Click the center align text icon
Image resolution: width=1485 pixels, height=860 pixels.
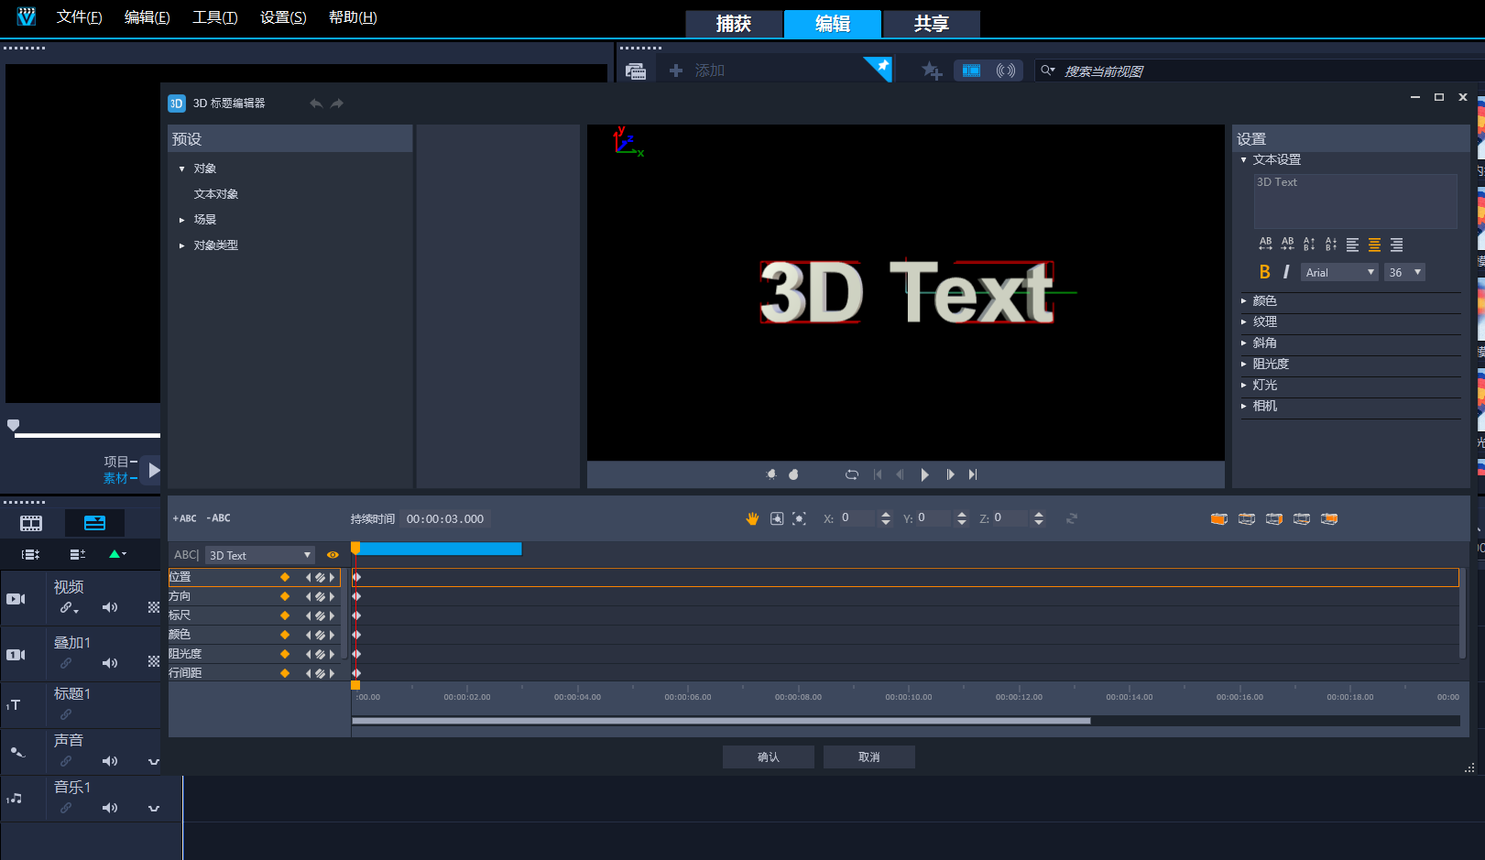click(x=1374, y=245)
